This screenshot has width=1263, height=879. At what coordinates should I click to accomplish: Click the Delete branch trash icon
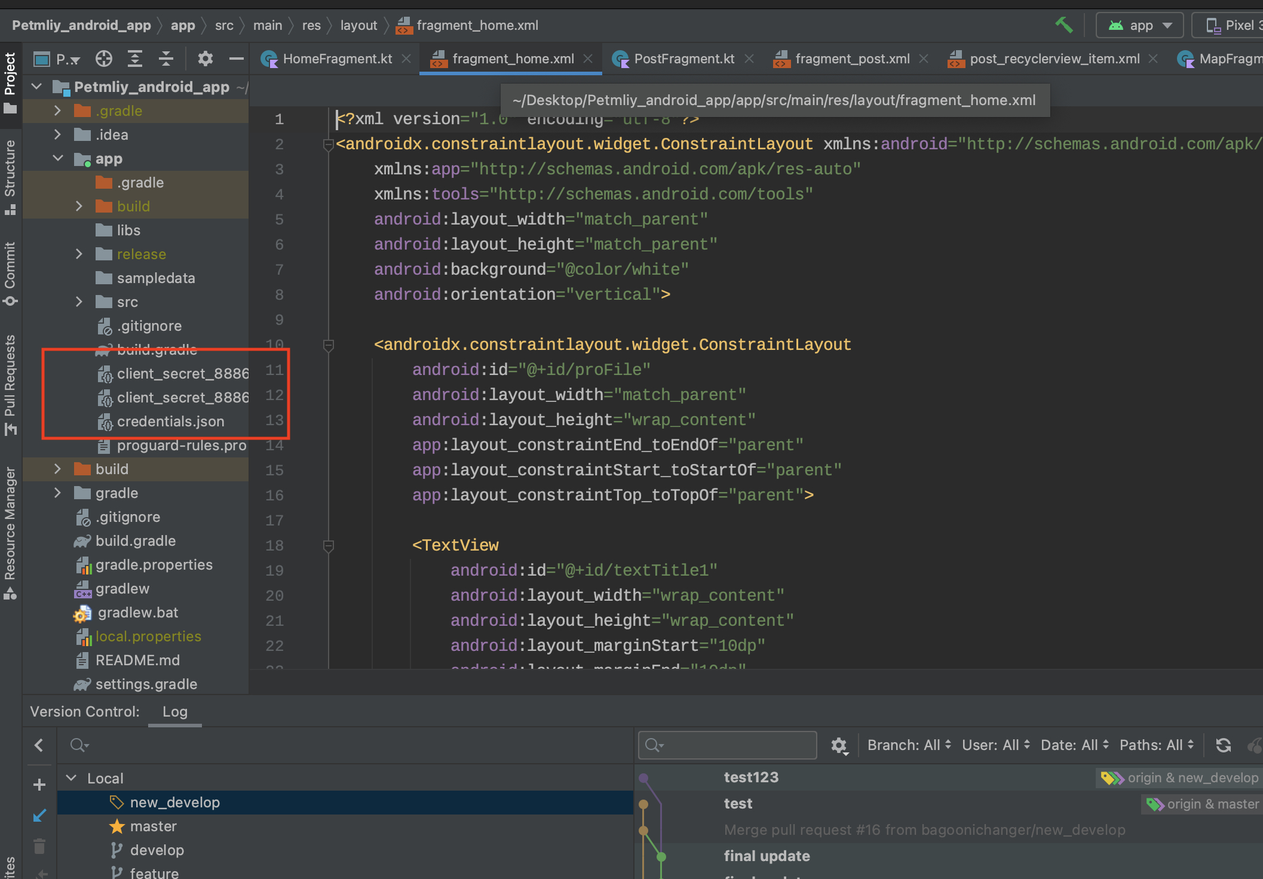(39, 847)
